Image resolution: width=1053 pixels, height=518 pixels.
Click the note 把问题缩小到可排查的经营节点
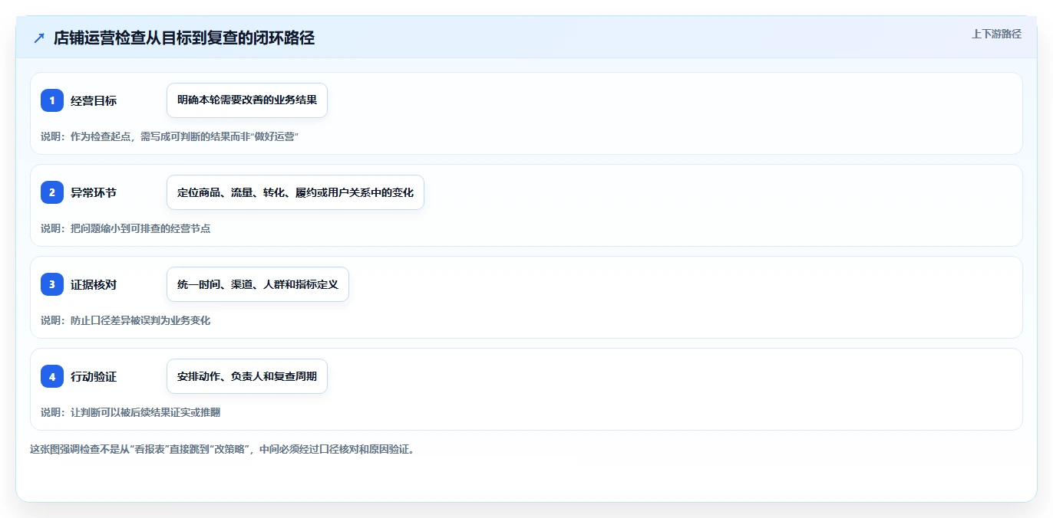[126, 228]
